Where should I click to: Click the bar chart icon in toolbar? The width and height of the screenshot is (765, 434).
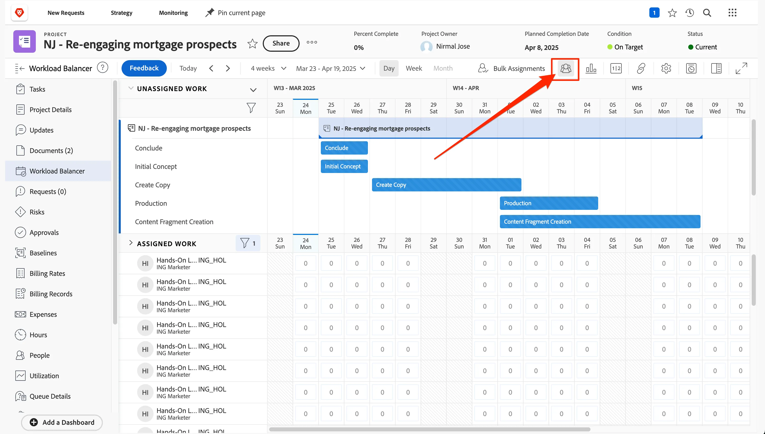(x=591, y=69)
